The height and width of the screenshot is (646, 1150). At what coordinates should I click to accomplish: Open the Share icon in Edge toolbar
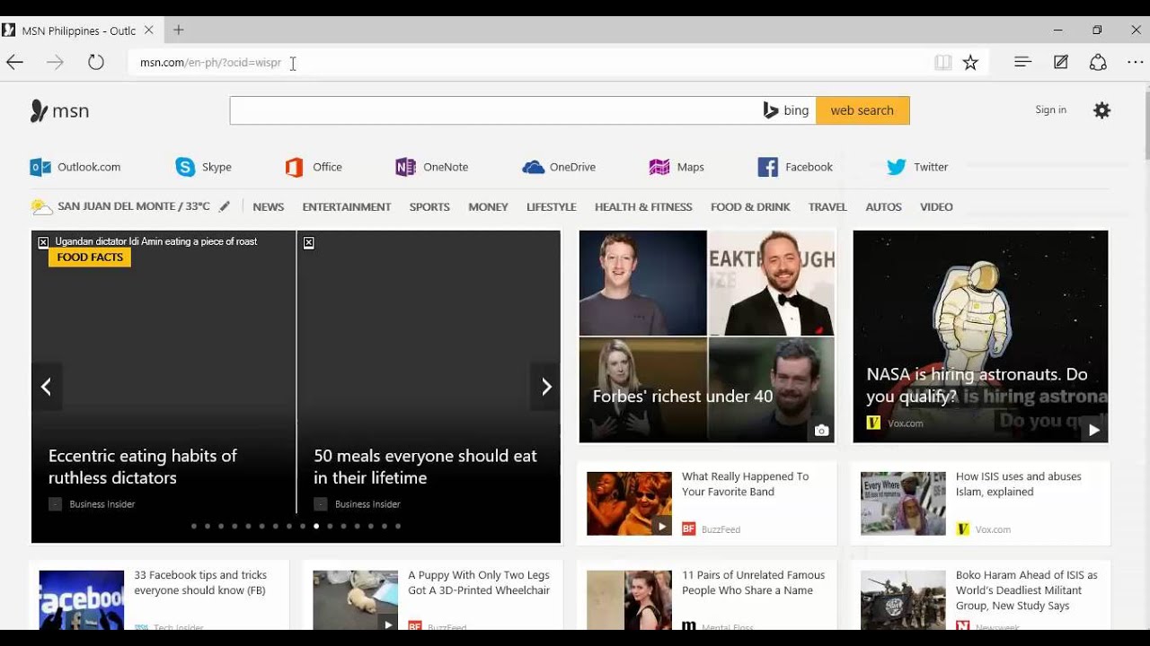point(1098,62)
